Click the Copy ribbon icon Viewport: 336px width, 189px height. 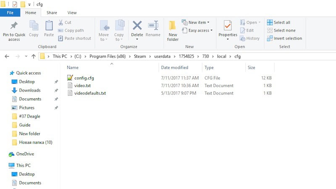pyautogui.click(x=34, y=26)
